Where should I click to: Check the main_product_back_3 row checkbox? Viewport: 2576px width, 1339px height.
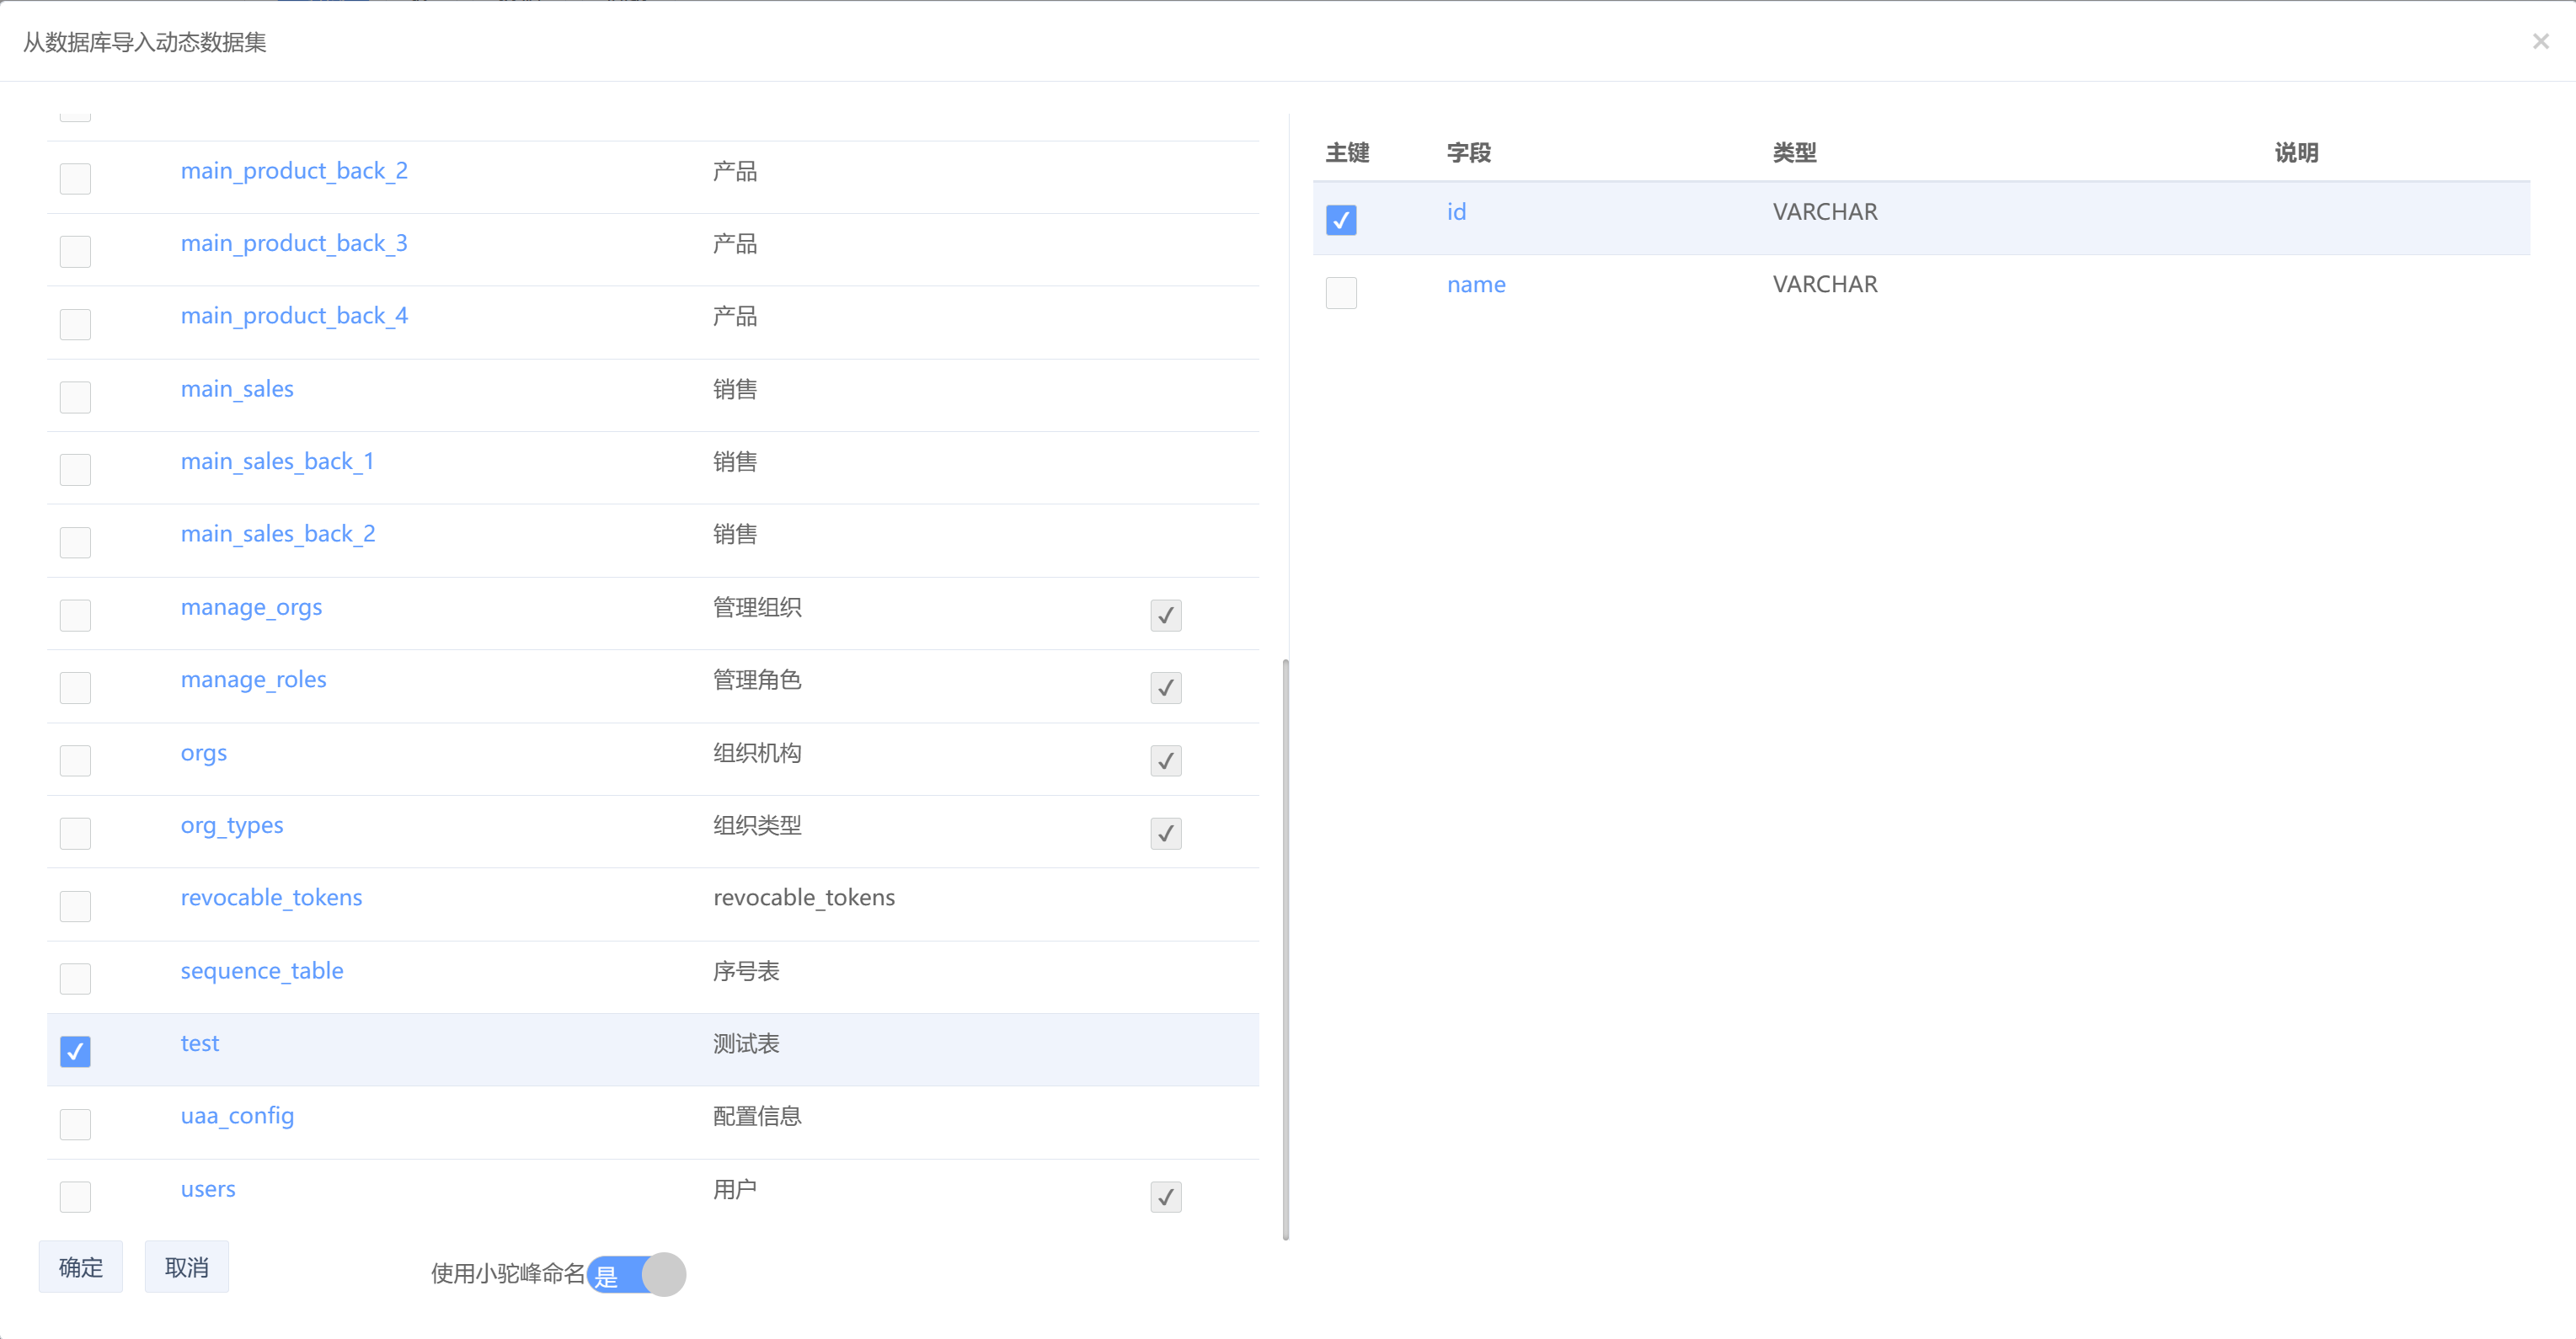[75, 251]
